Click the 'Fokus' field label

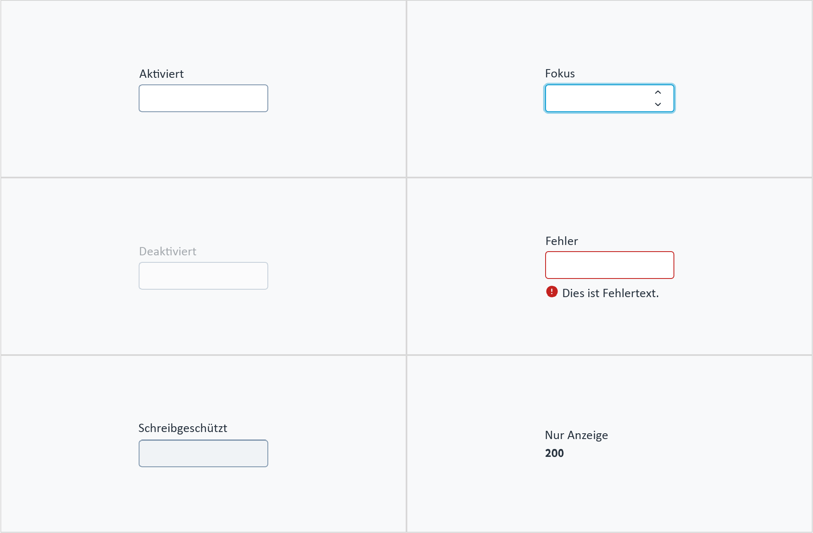point(560,74)
